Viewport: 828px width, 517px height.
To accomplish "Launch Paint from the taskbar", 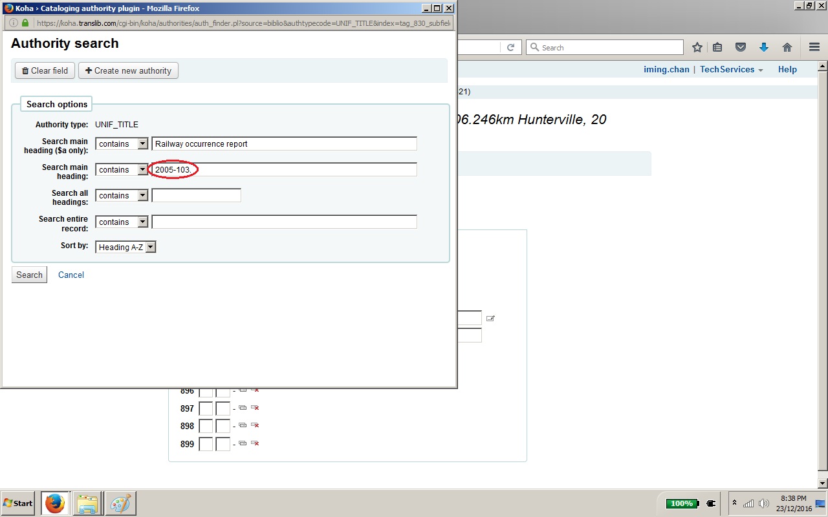I will pos(120,503).
